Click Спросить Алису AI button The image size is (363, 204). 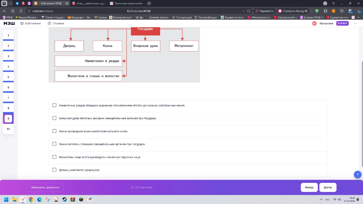293,11
